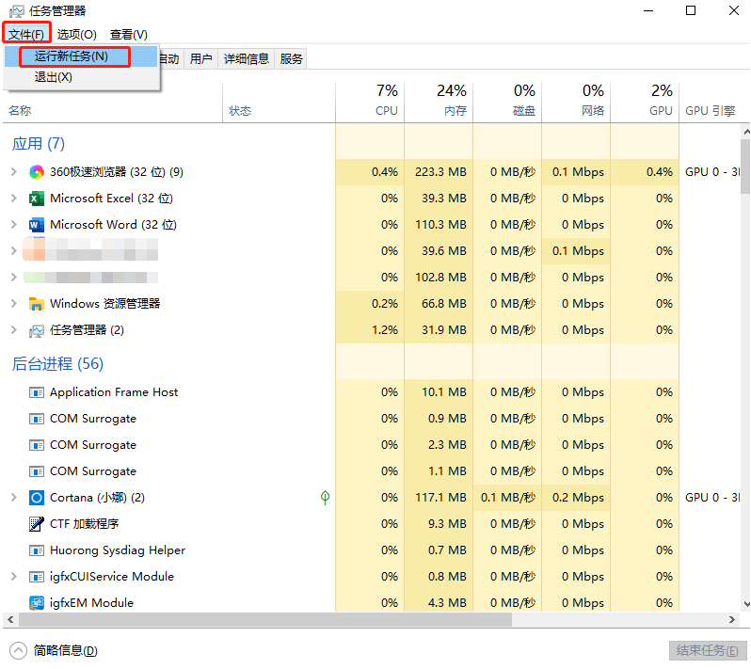
Task: Open the 服务 tab
Action: pos(292,58)
